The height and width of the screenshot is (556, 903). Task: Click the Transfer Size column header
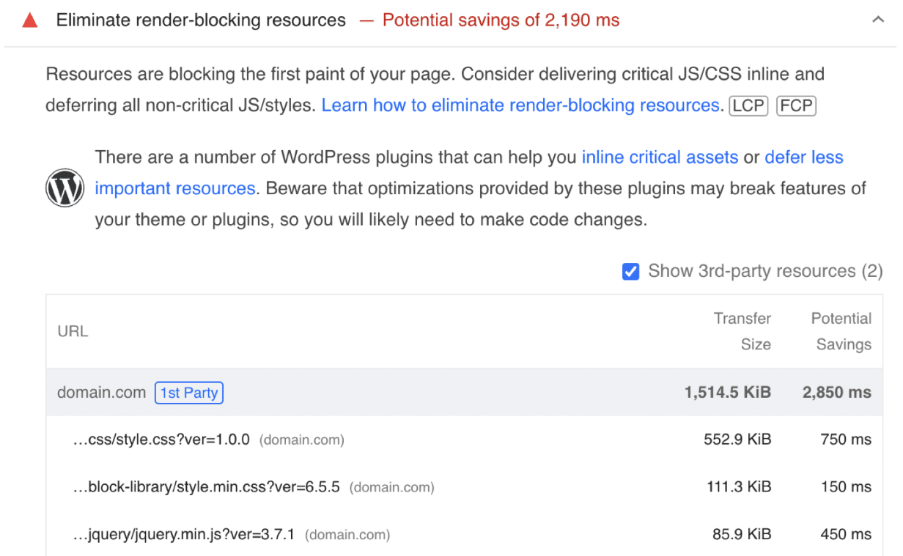coord(742,331)
